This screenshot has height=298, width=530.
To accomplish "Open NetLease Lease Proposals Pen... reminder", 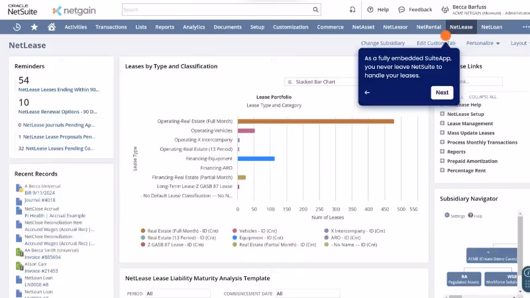I will 59,137.
